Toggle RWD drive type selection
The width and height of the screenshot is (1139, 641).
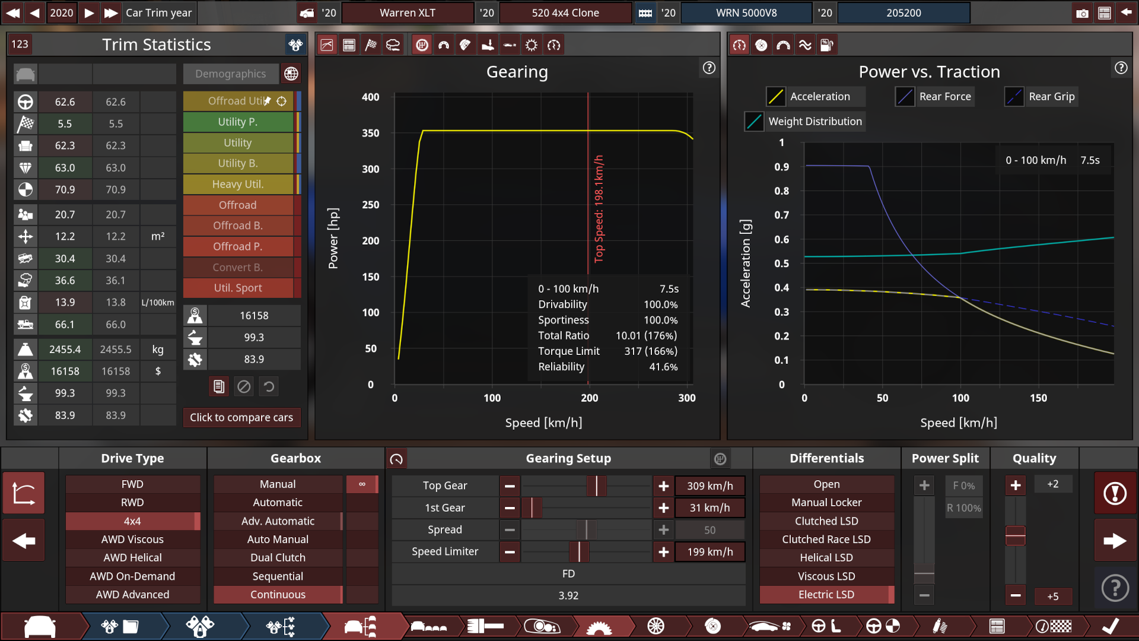[133, 502]
